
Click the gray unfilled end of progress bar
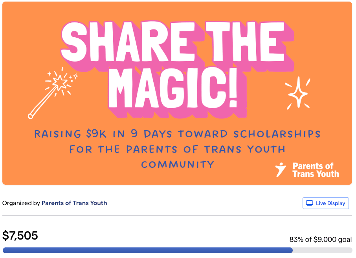click(322, 250)
